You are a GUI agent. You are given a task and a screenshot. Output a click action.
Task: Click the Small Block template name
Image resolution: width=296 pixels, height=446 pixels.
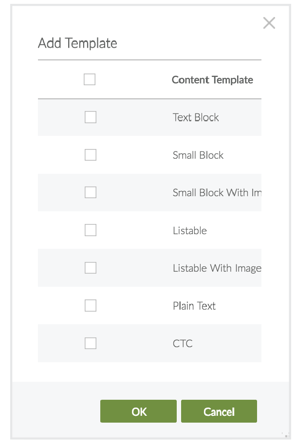tap(198, 155)
